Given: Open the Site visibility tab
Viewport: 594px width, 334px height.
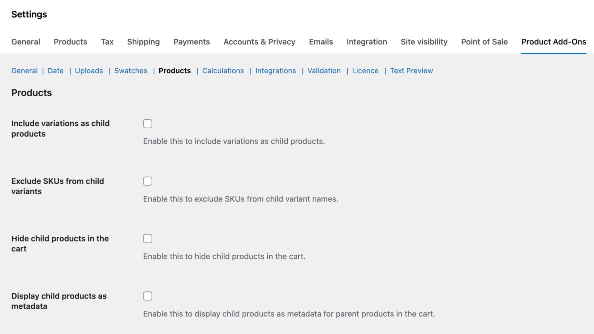Looking at the screenshot, I should click(x=424, y=42).
